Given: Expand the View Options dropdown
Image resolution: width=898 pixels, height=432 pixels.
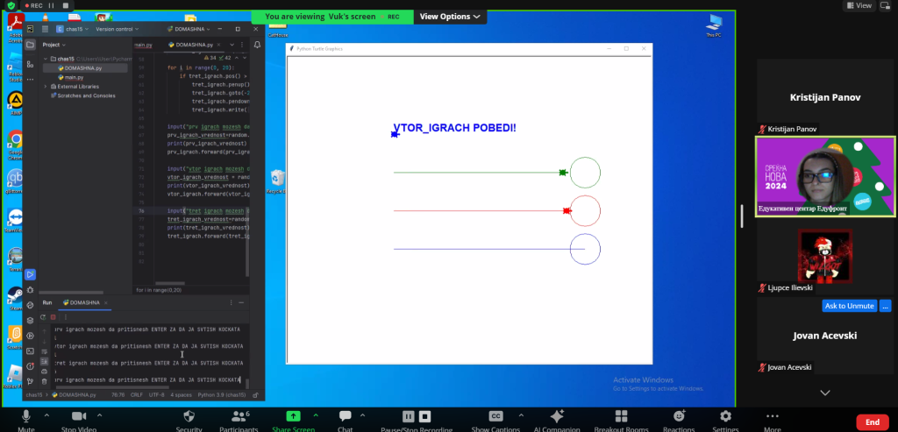Looking at the screenshot, I should tap(450, 17).
